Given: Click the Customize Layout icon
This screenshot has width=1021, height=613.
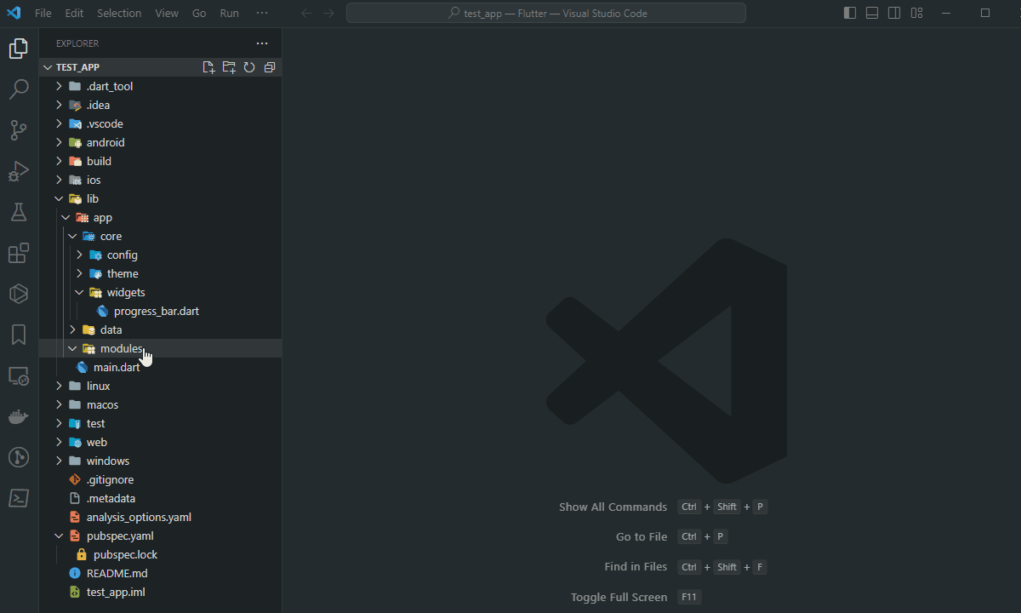Looking at the screenshot, I should click(916, 13).
